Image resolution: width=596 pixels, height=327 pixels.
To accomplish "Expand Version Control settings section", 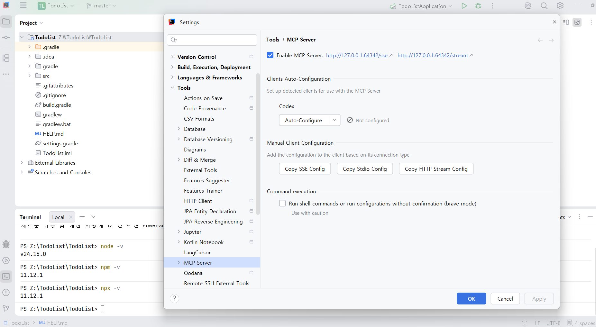I will [172, 57].
